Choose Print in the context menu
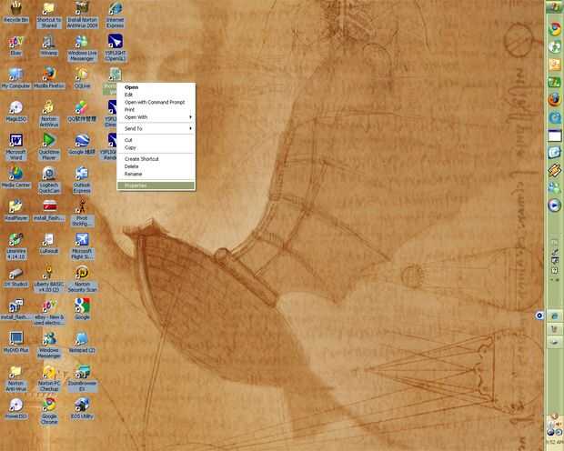The width and height of the screenshot is (564, 451). tap(156, 110)
